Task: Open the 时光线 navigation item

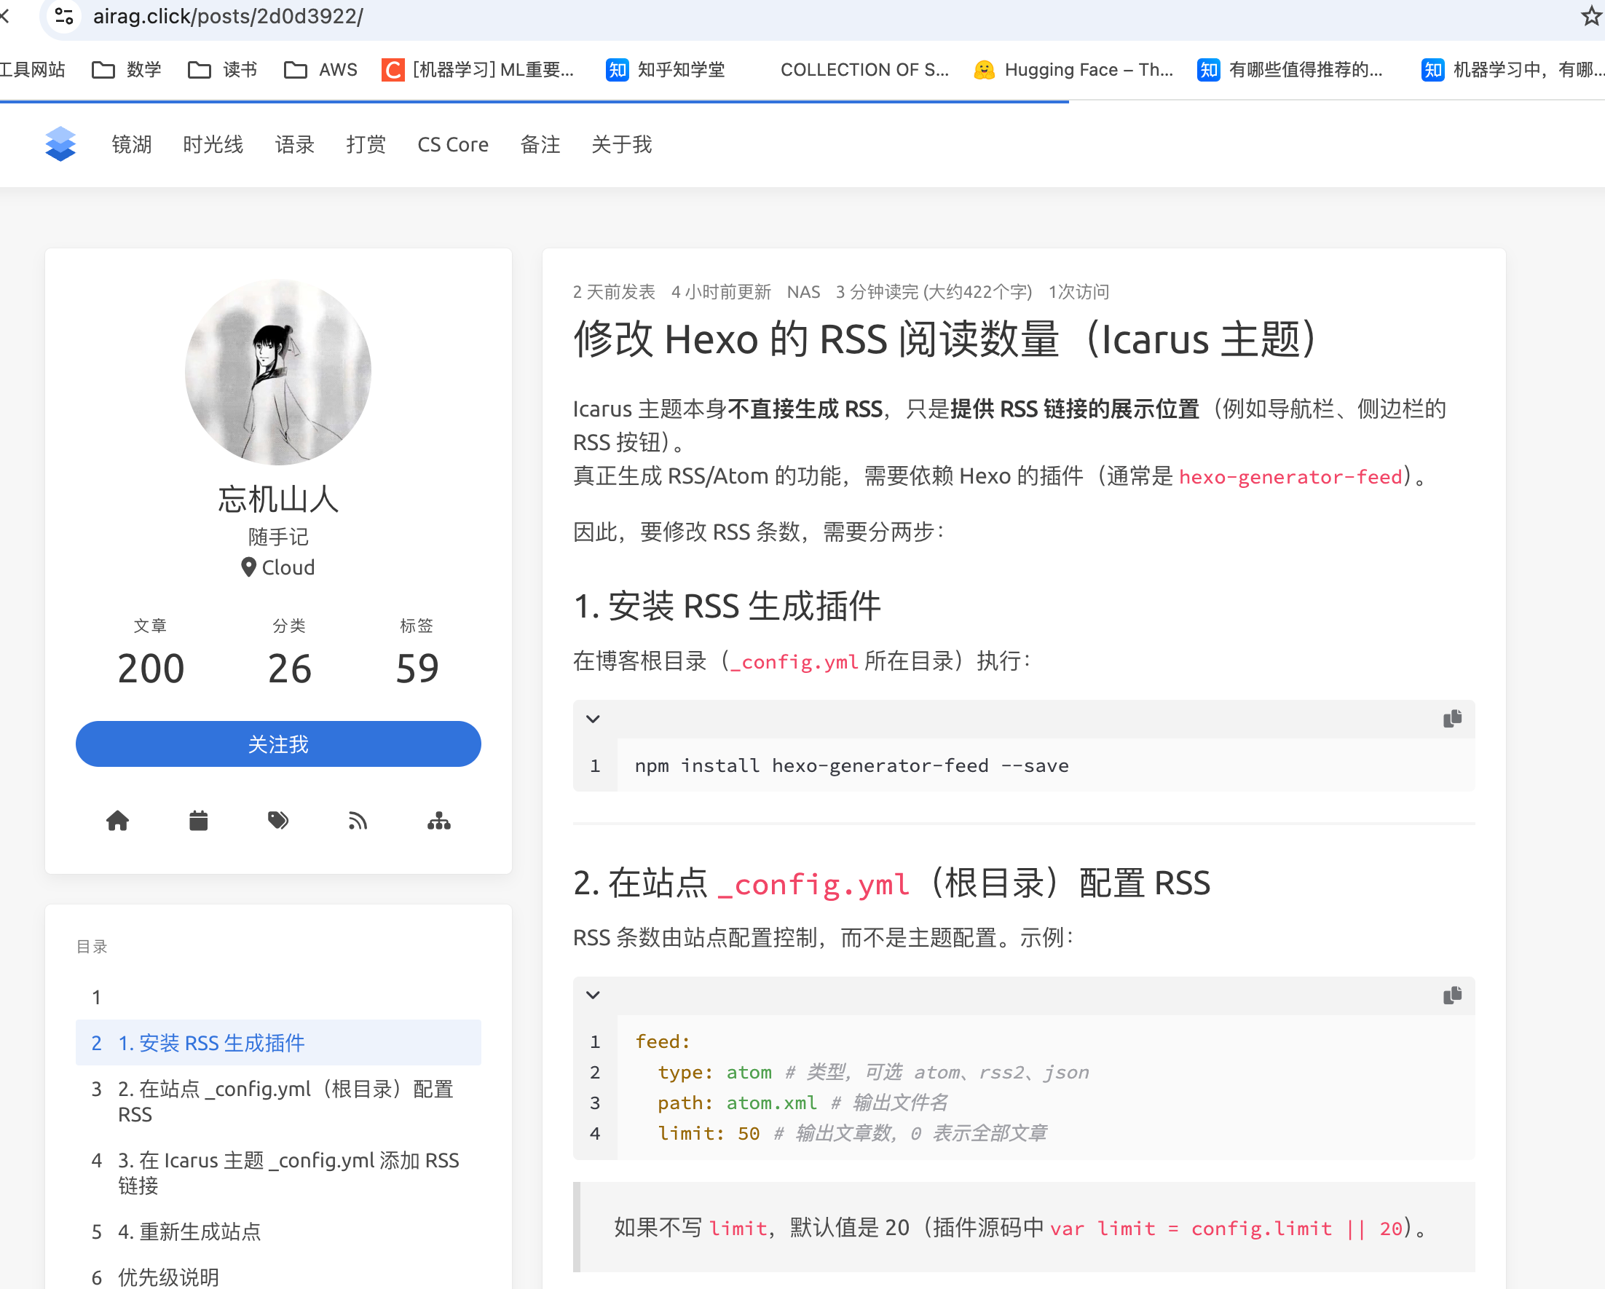Action: (212, 144)
